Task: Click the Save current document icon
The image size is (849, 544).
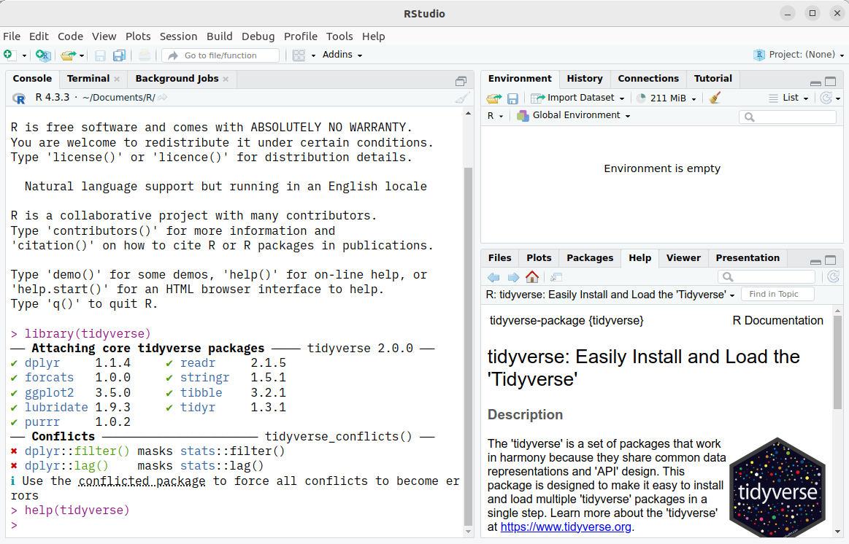Action: 100,55
